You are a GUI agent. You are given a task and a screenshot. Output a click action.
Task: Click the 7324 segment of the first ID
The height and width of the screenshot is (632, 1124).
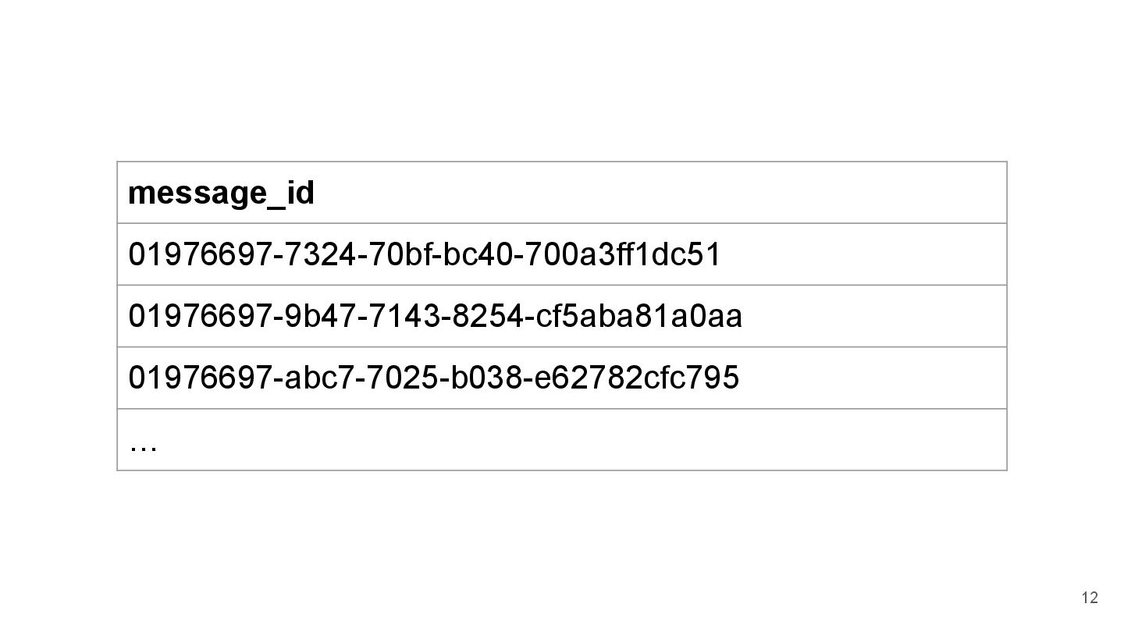click(x=320, y=254)
